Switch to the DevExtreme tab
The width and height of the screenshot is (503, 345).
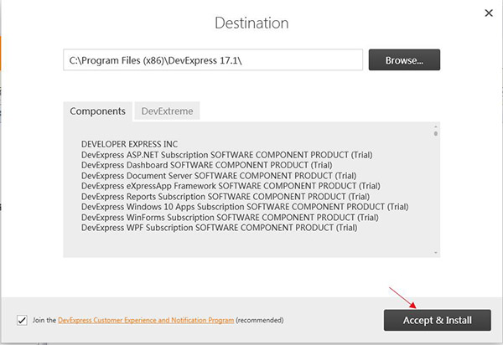pyautogui.click(x=167, y=111)
